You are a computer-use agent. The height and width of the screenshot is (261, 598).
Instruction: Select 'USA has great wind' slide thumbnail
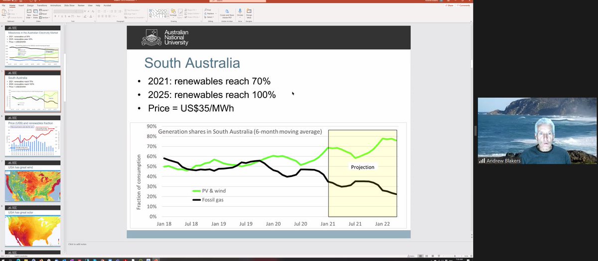point(32,181)
